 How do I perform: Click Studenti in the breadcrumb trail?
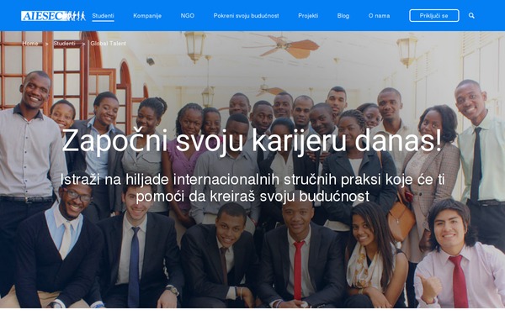(65, 44)
